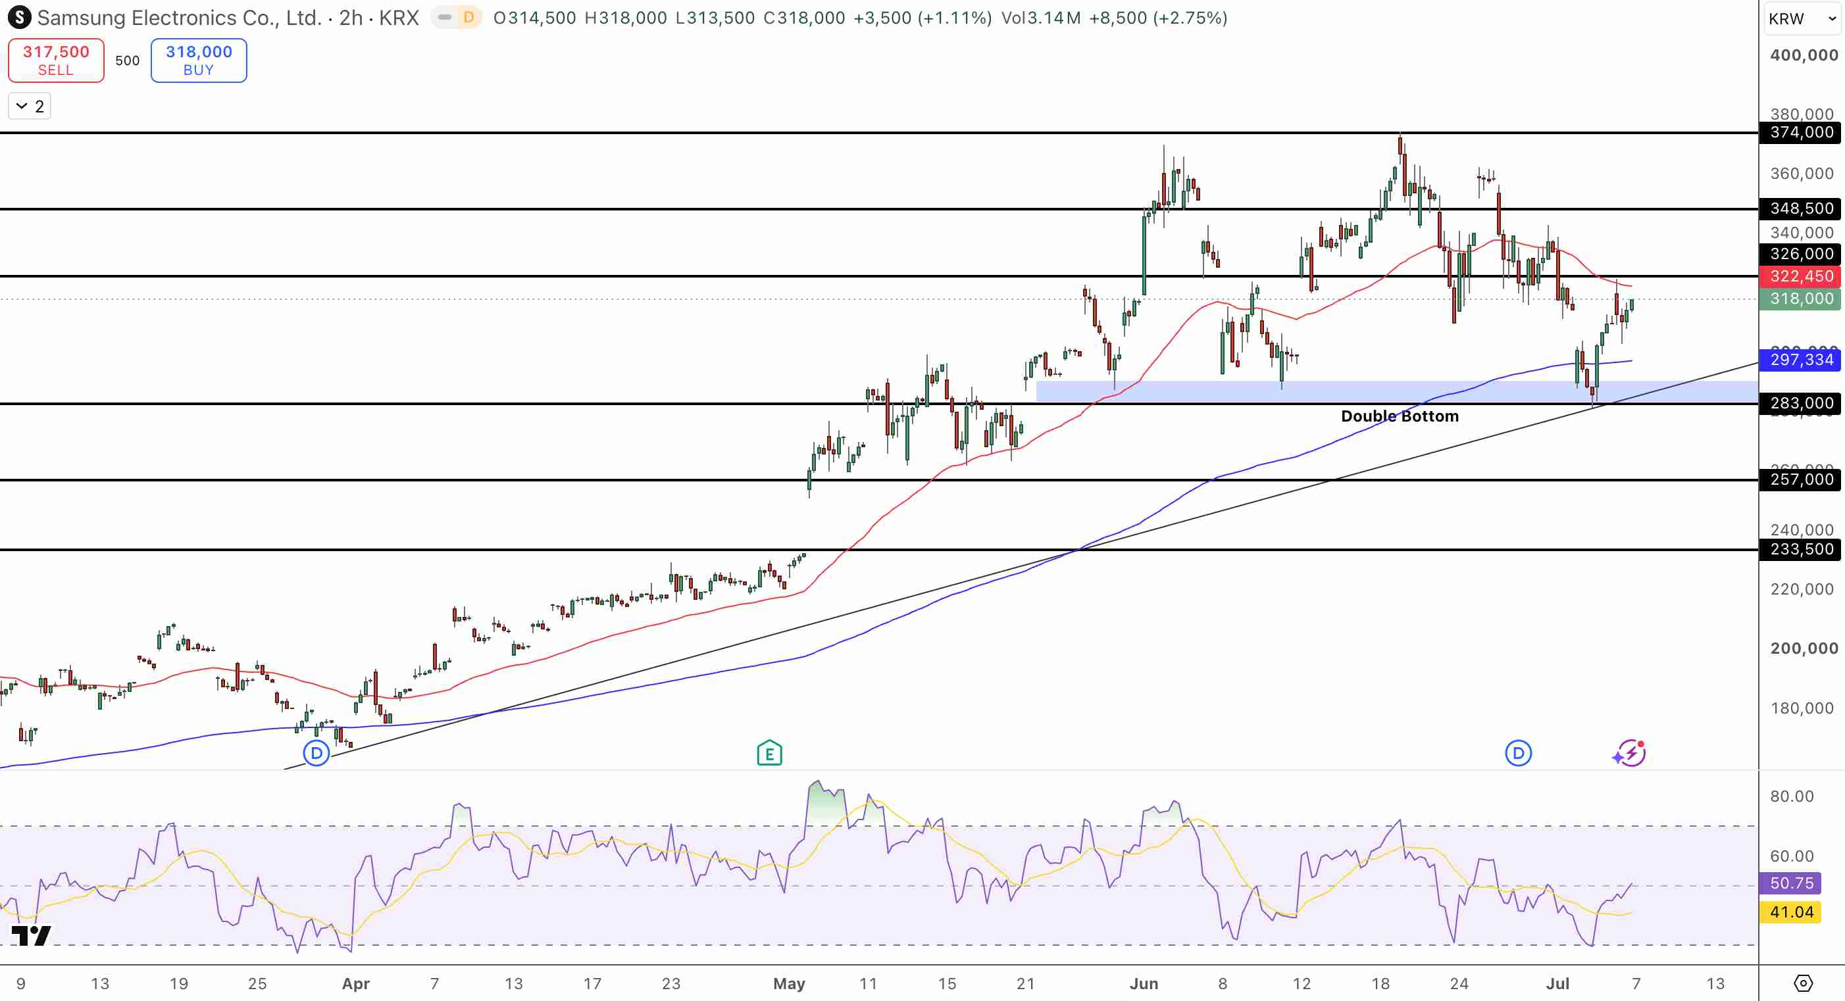Click the L313,500 low price readout
The width and height of the screenshot is (1845, 1001).
(715, 18)
